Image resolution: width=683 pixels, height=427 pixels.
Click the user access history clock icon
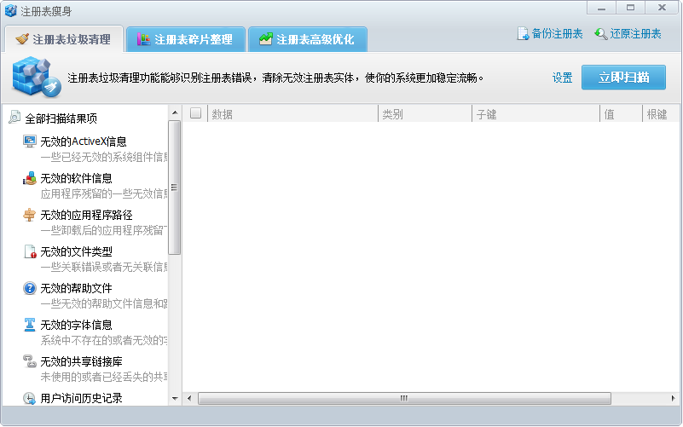coord(30,398)
